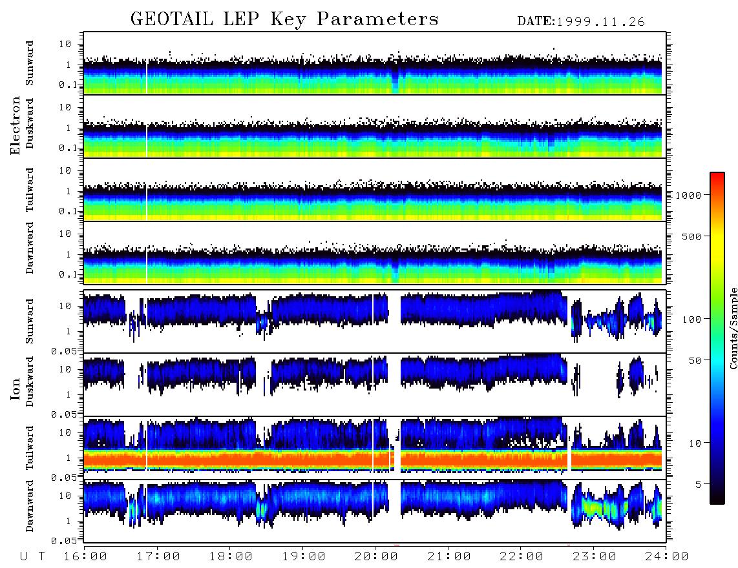Click the "10" tick of Electron Sunward panel

[65, 44]
